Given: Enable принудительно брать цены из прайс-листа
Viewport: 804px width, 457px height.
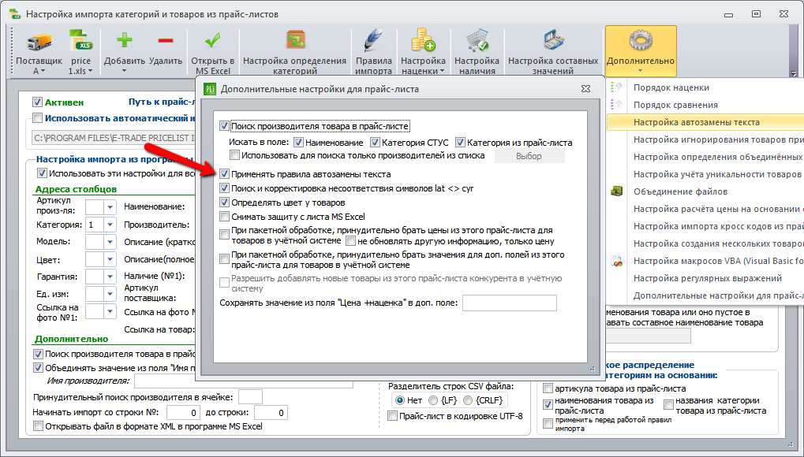Looking at the screenshot, I should click(x=224, y=235).
